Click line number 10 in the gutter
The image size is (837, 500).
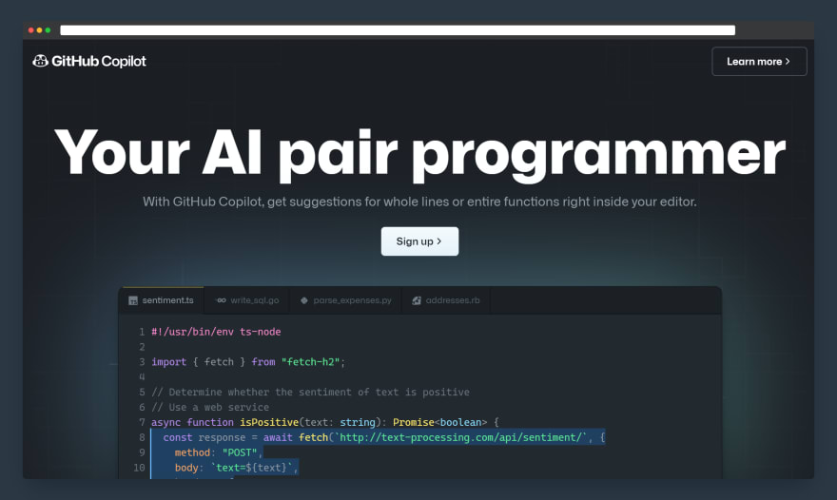point(139,468)
